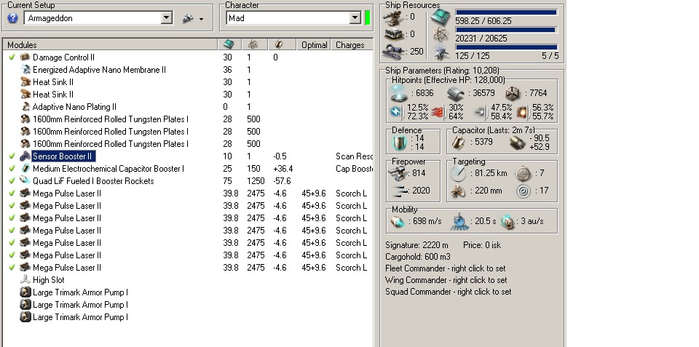The height and width of the screenshot is (347, 699).
Task: Click the Fleet Commander text line
Action: pyautogui.click(x=446, y=268)
